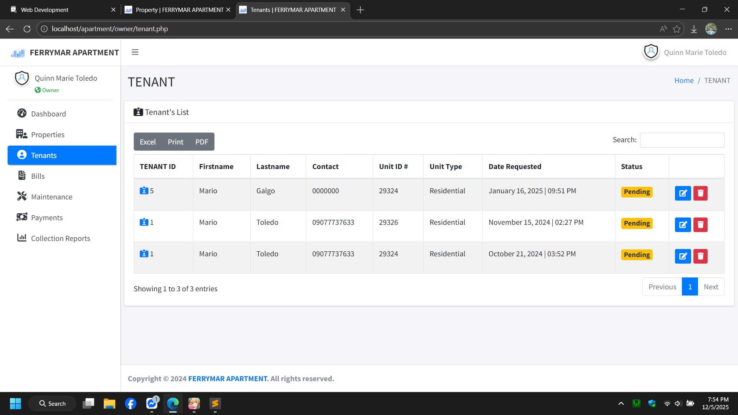Click the browser refresh icon
738x415 pixels.
coord(27,29)
